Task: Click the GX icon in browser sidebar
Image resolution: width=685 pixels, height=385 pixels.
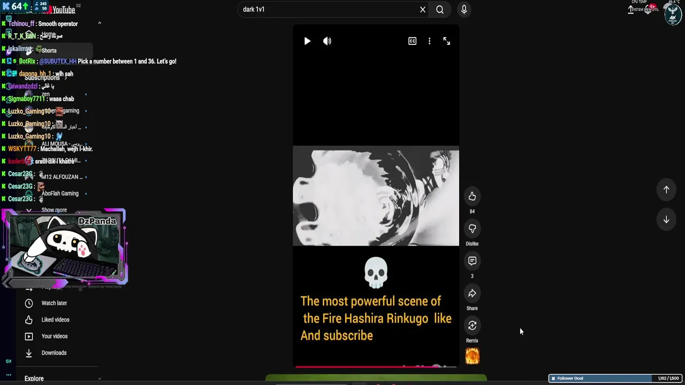Action: [x=9, y=361]
